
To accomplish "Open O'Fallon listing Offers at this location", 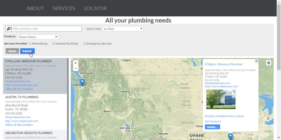I will tap(19, 89).
